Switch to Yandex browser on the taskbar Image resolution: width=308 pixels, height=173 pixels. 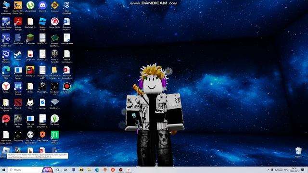[128, 170]
